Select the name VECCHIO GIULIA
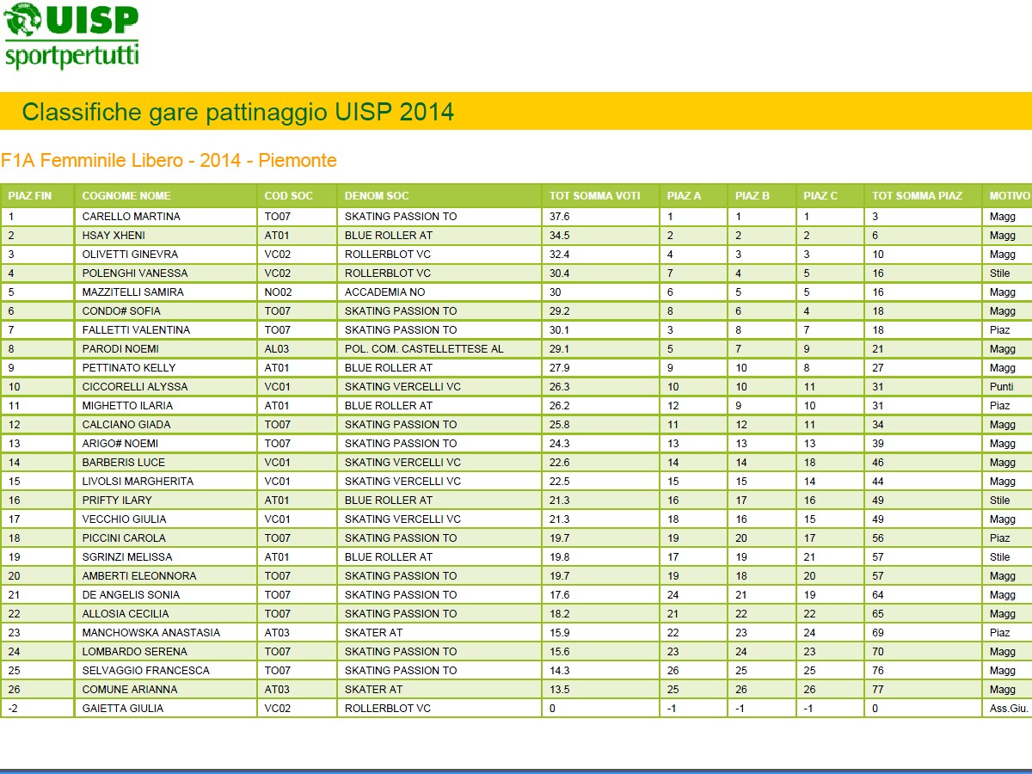The image size is (1032, 774). click(x=124, y=519)
